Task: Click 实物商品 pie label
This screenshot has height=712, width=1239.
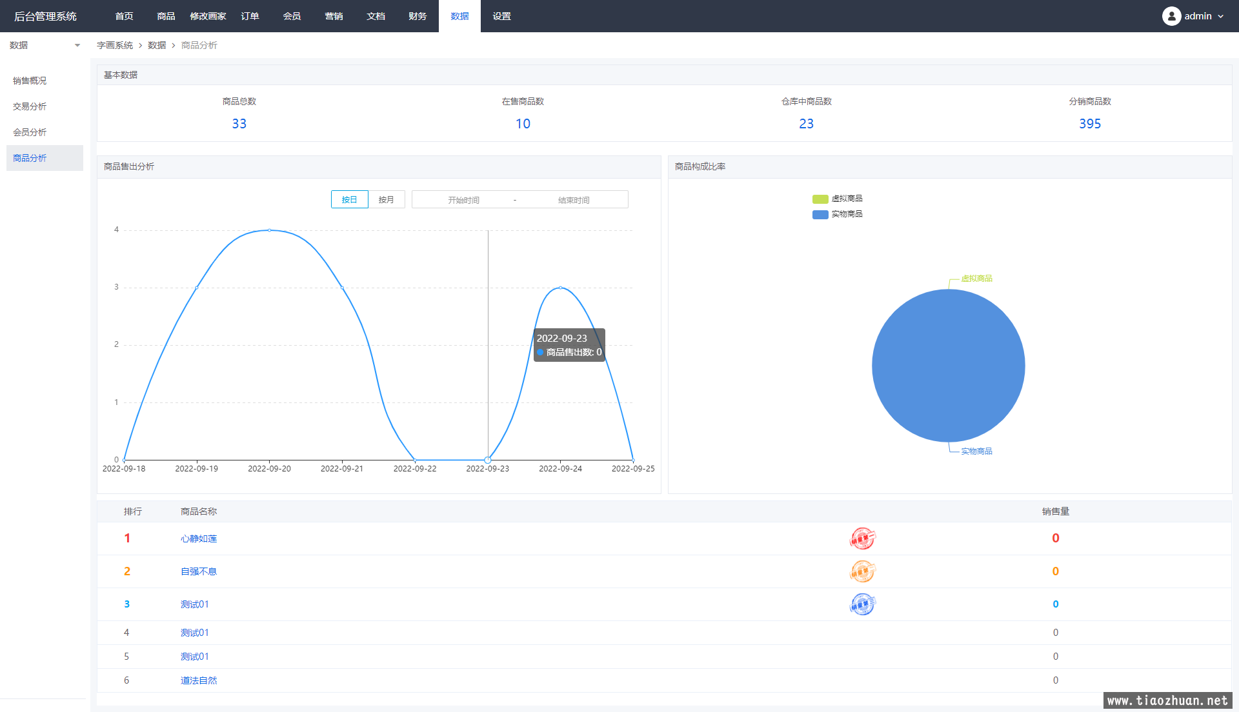Action: click(977, 451)
